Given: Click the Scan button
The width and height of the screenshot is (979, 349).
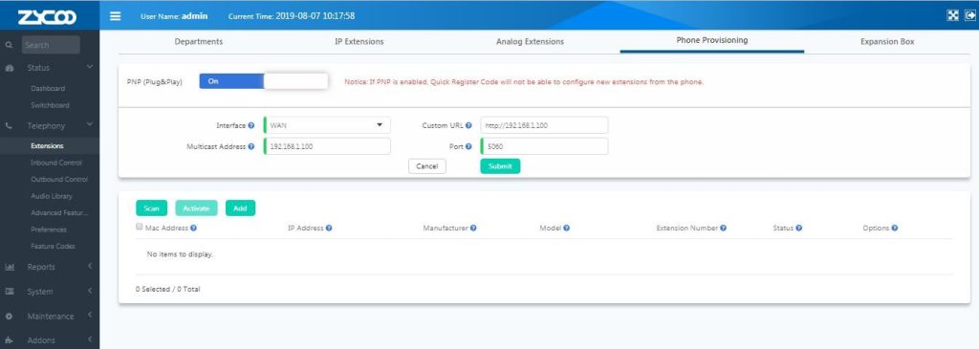Looking at the screenshot, I should pyautogui.click(x=151, y=208).
